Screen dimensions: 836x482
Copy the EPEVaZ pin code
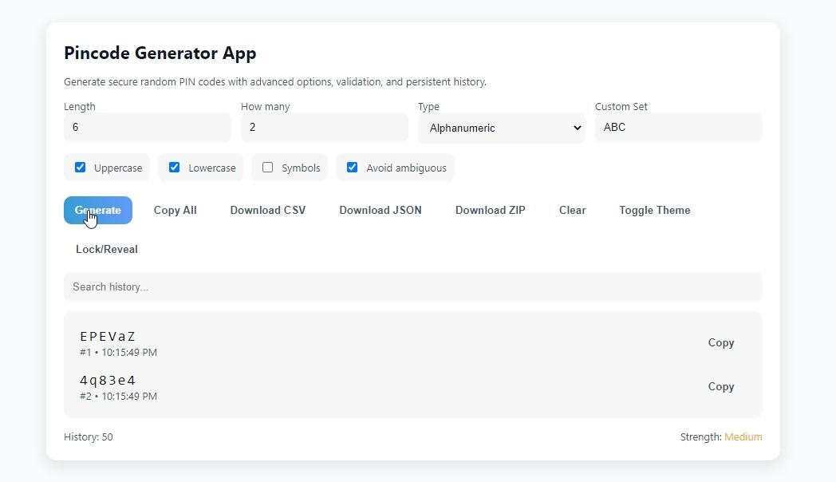(x=720, y=342)
